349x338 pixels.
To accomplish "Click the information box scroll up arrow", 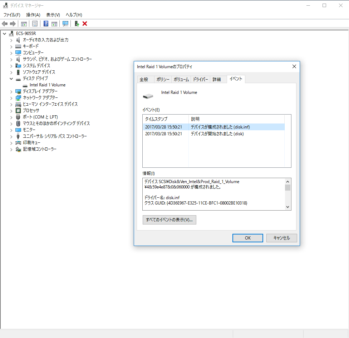I will pos(287,182).
